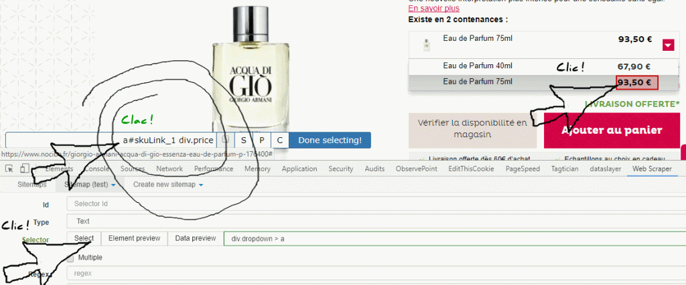The height and width of the screenshot is (285, 686).
Task: Open the PageSpeed tab
Action: [523, 169]
